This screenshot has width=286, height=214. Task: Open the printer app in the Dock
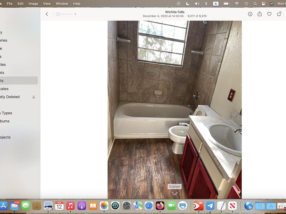click(183, 206)
